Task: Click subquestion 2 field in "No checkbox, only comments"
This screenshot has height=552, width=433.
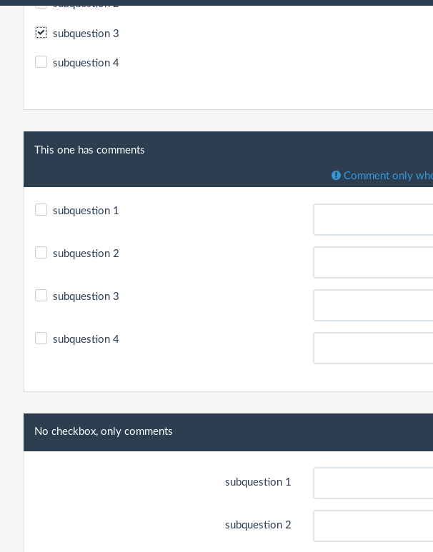Action: point(373,526)
